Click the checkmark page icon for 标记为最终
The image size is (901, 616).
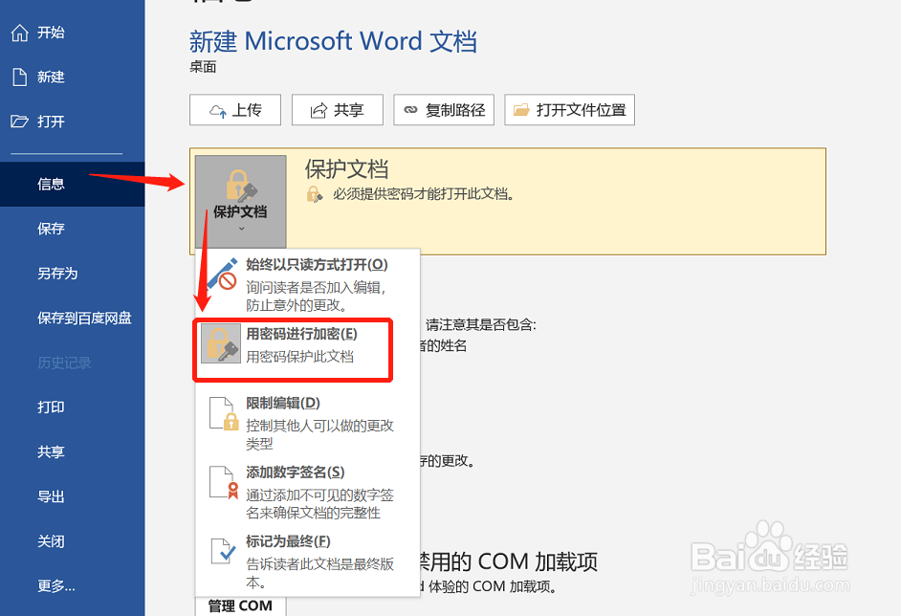tap(223, 551)
